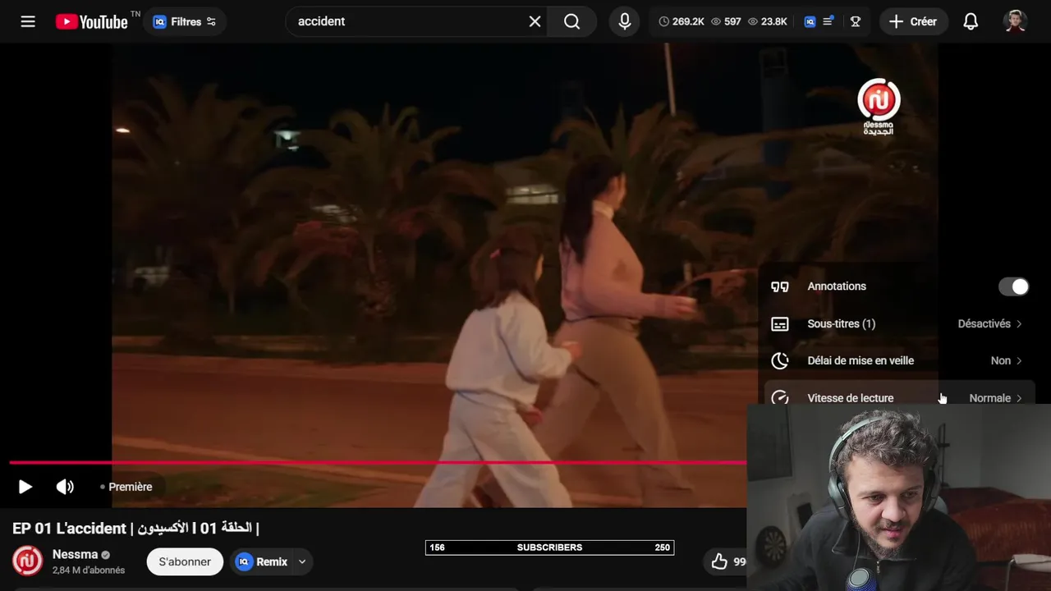The height and width of the screenshot is (591, 1051).
Task: Click the 23.8K views stat
Action: pyautogui.click(x=768, y=21)
